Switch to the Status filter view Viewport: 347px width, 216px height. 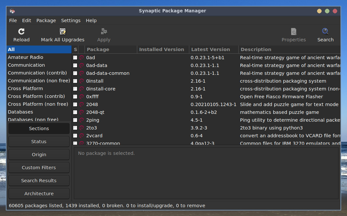coord(39,142)
